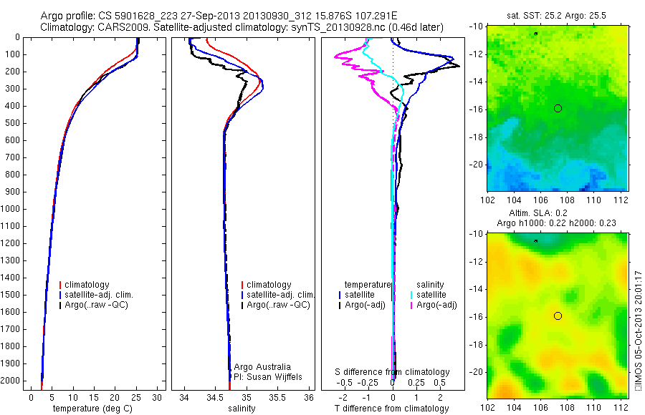The height and width of the screenshot is (415, 645).
Task: Click 'satellite-adj. clim.' in the salinity panel legend
Action: (x=280, y=295)
